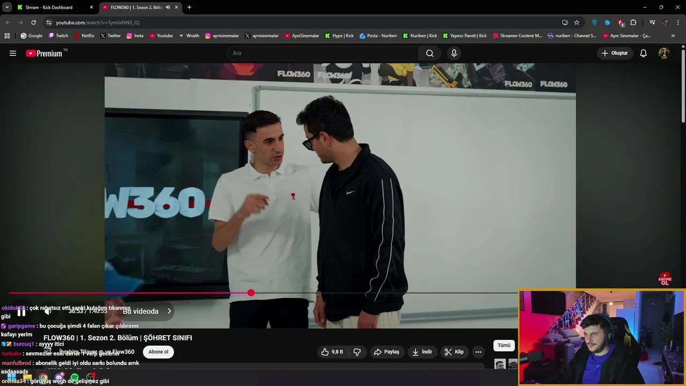Open the Oluştur create menu

tap(615, 53)
